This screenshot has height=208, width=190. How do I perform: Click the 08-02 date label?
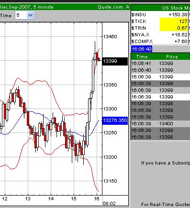point(109,204)
